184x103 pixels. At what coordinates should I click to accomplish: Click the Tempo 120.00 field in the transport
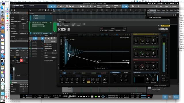137,96
